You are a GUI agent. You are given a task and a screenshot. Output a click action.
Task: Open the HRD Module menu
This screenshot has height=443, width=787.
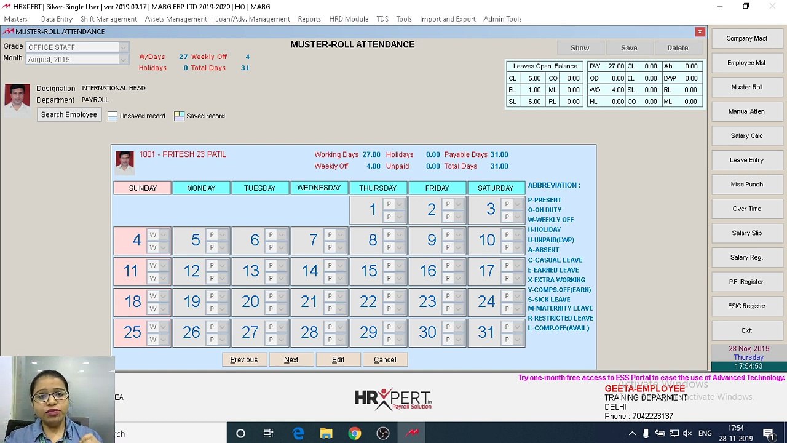tap(349, 19)
